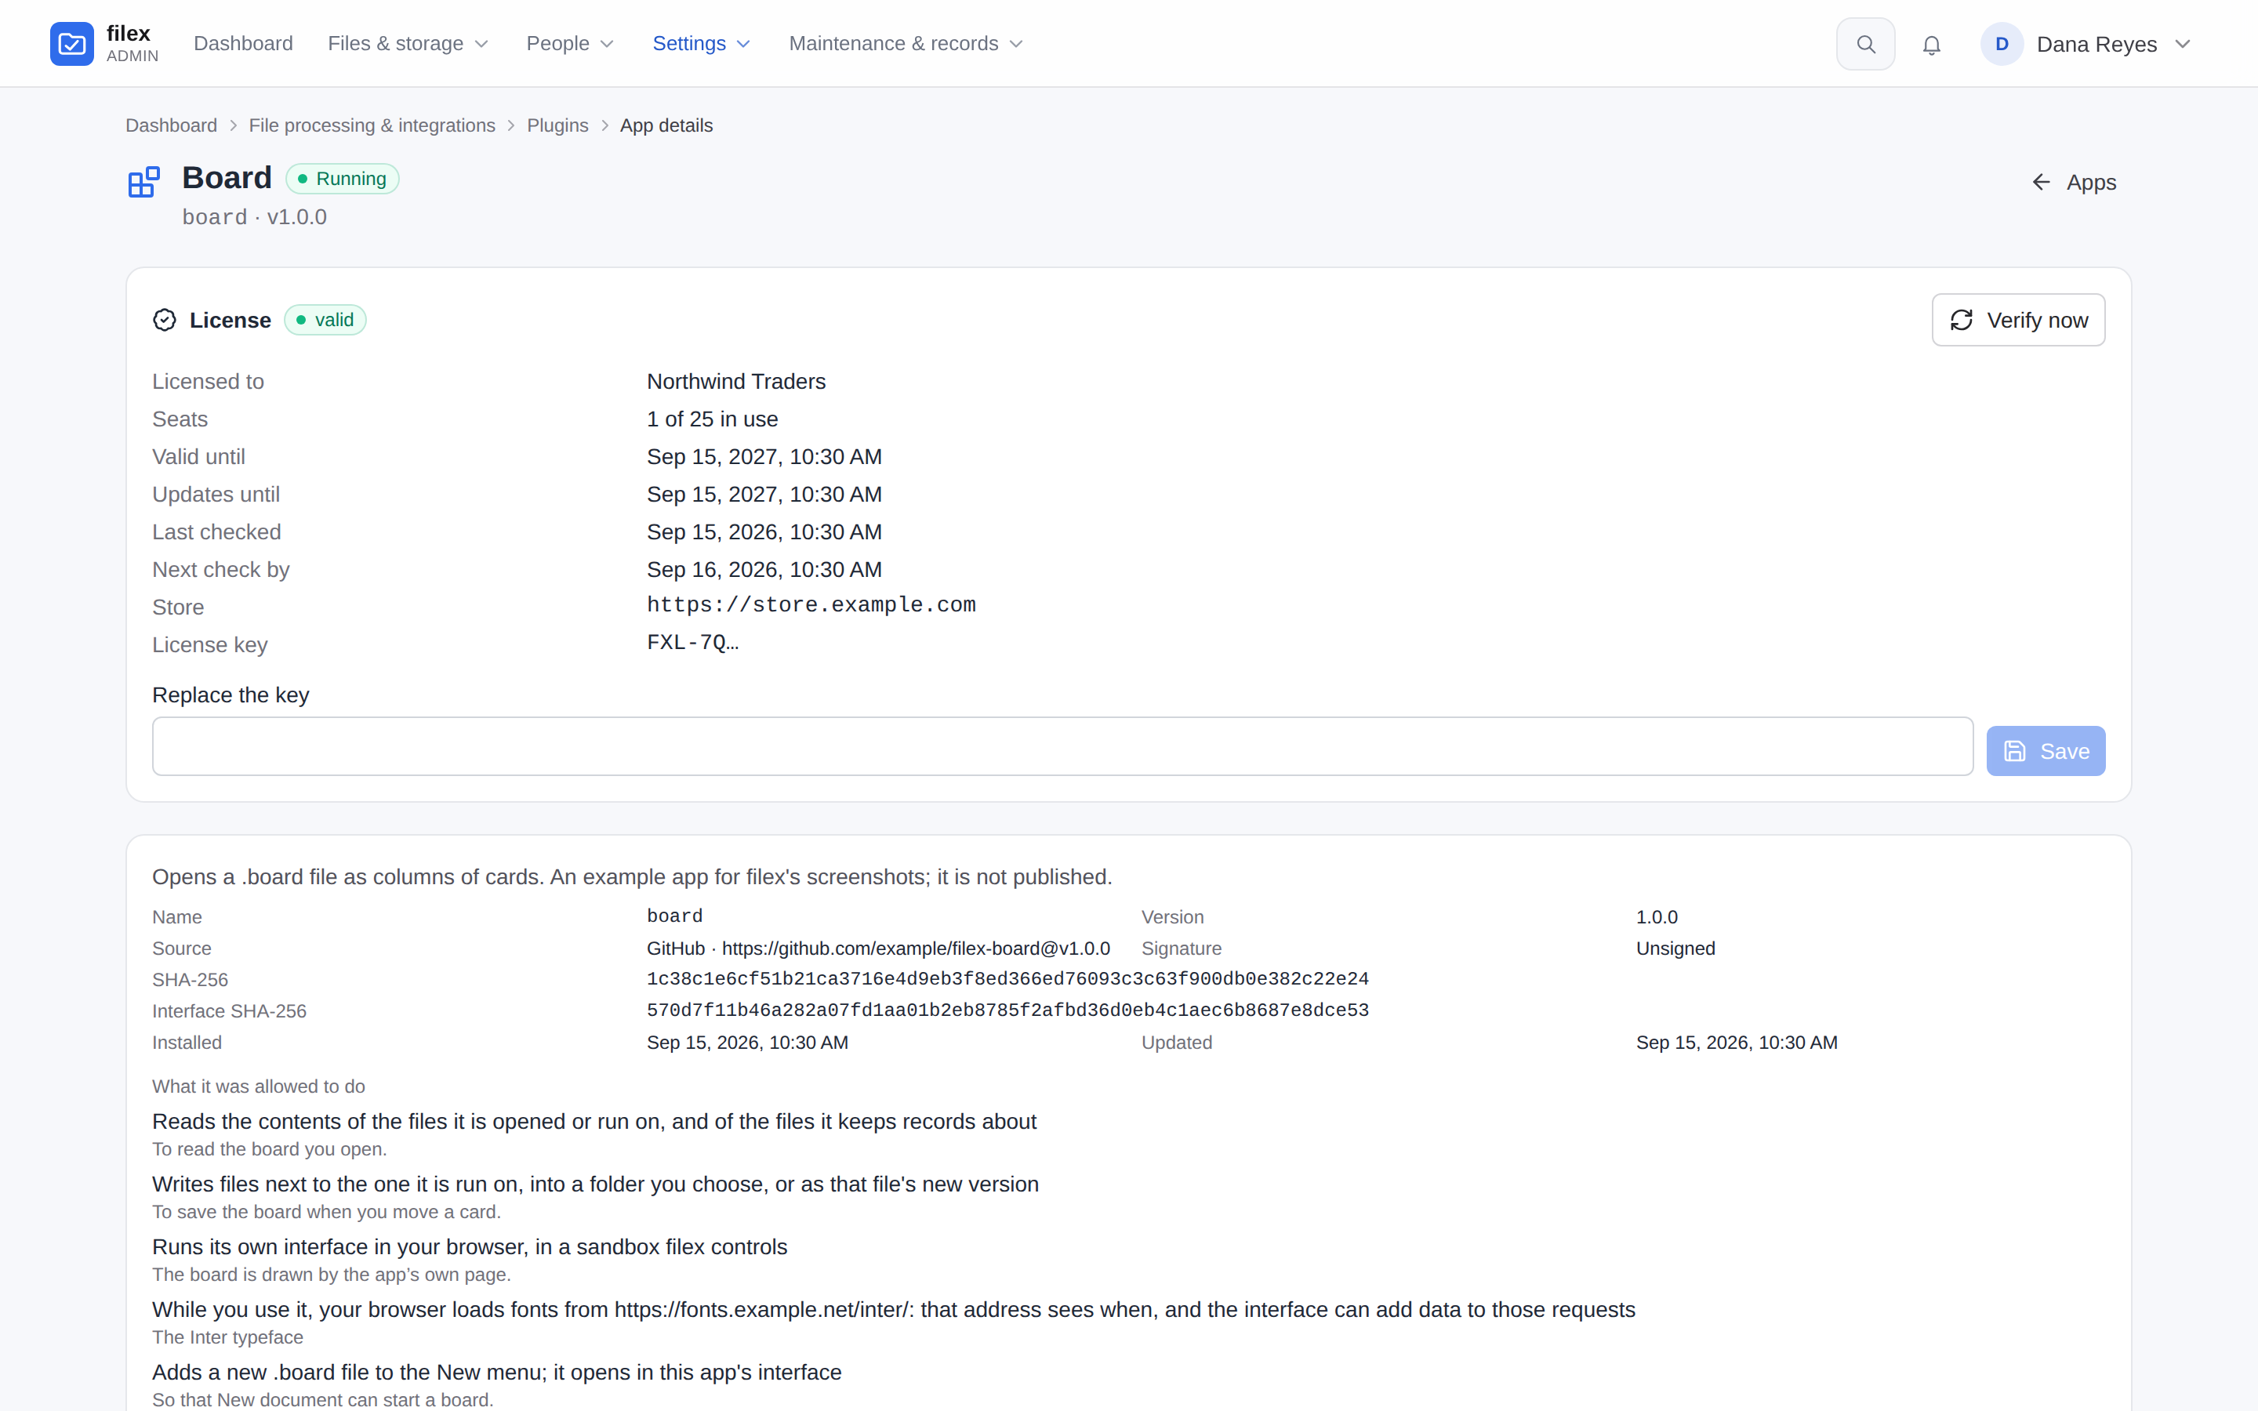Click the filex logo icon
2258x1411 pixels.
click(72, 44)
